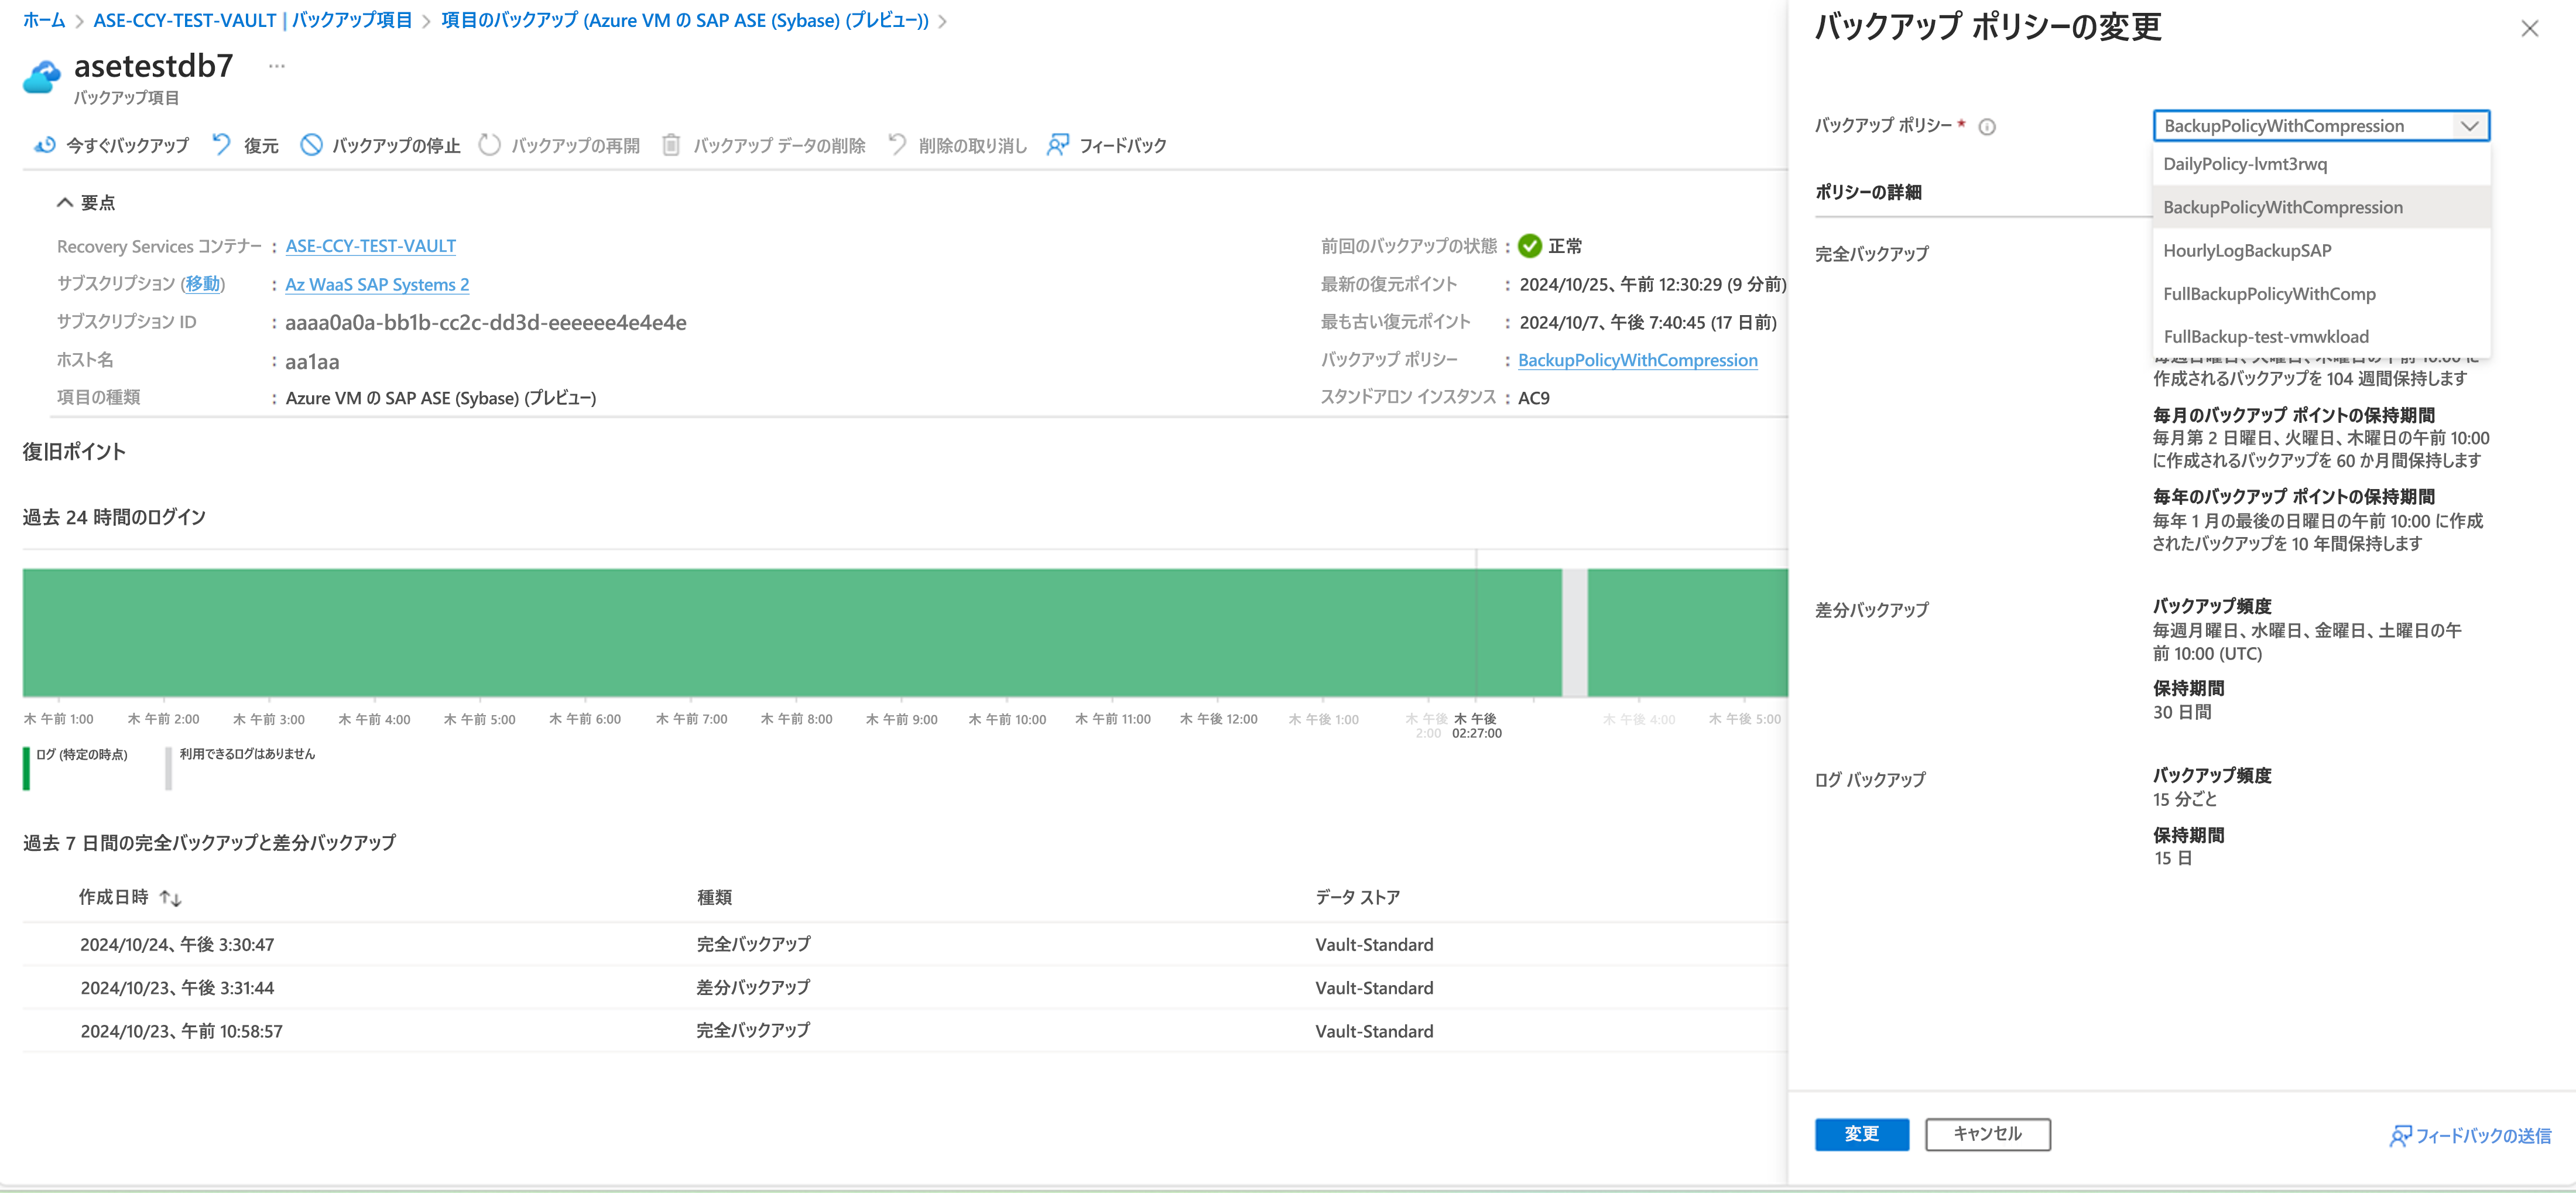Select FullBackup-test-vmwkload policy entry
Image resolution: width=2576 pixels, height=1193 pixels.
click(2265, 337)
